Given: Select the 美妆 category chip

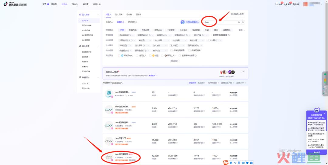Looking at the screenshot, I should click(x=216, y=30).
